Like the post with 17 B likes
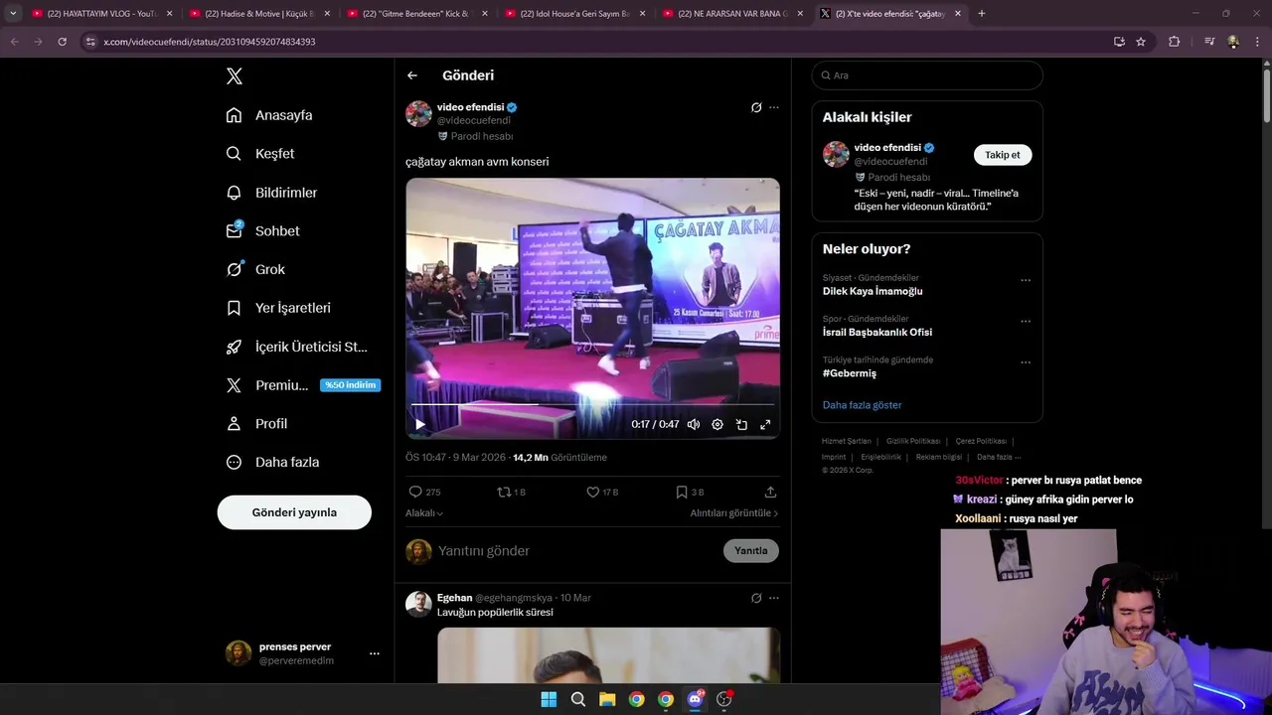Viewport: 1272px width, 715px height. (x=593, y=492)
